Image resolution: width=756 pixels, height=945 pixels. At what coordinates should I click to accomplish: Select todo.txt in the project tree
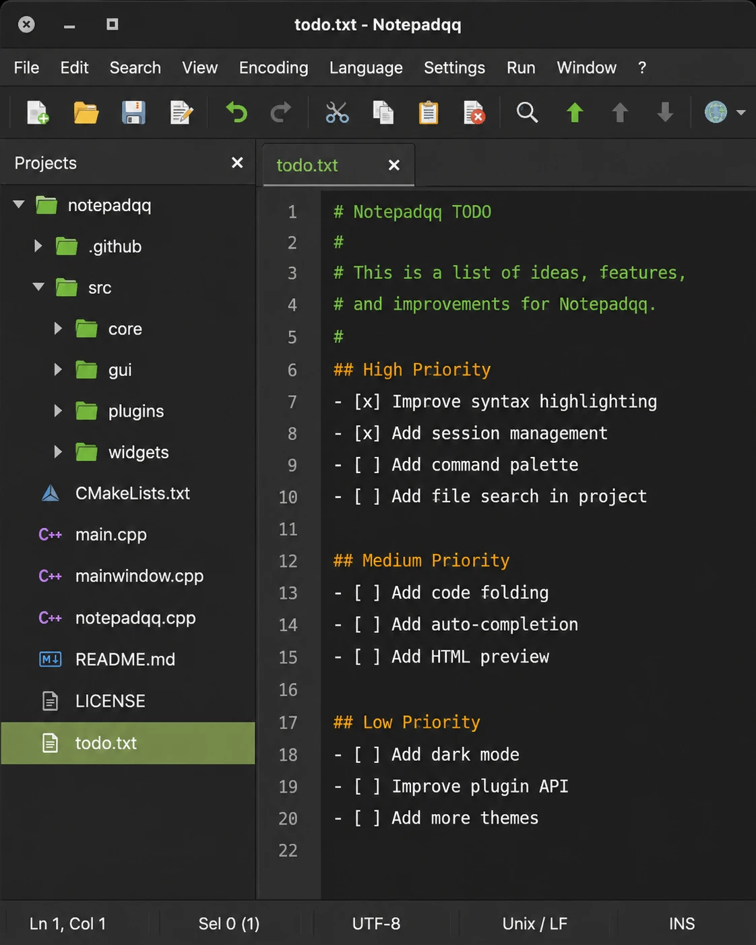click(x=128, y=743)
